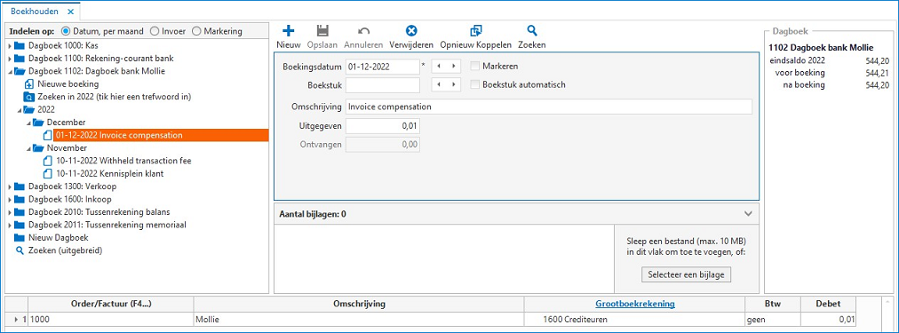Click the Btw column header
Screen dimensions: 899x333
[x=773, y=304]
